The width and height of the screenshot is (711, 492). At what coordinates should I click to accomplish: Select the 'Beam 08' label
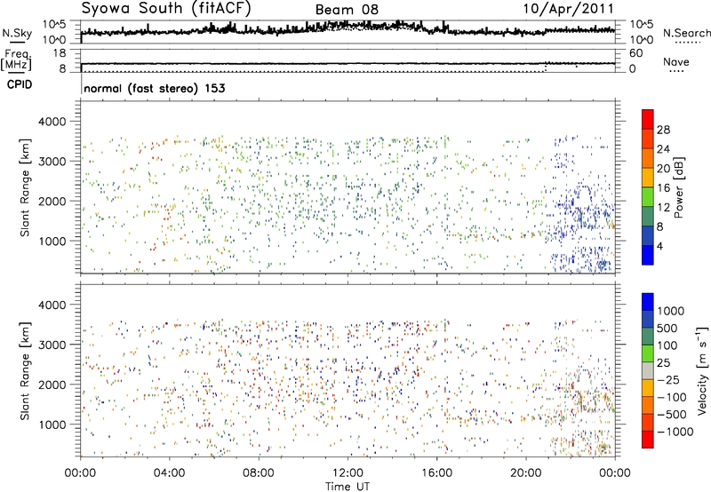tap(347, 10)
